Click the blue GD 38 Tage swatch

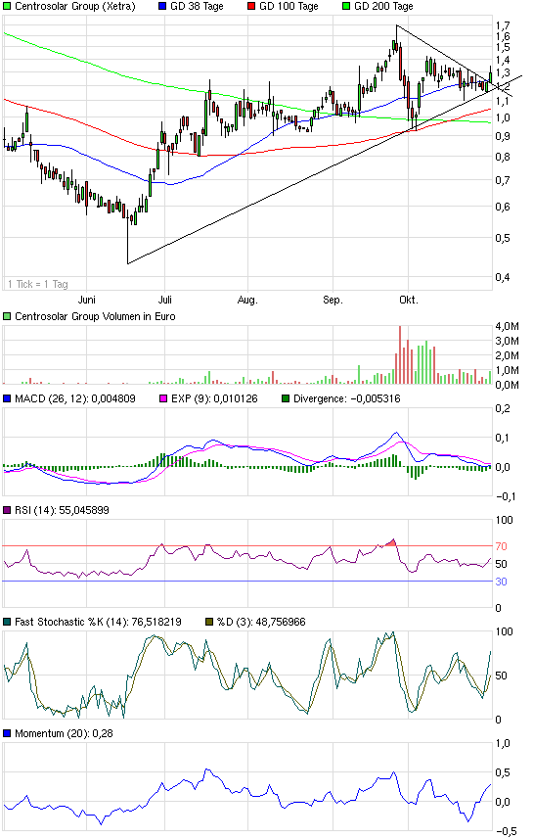click(162, 7)
